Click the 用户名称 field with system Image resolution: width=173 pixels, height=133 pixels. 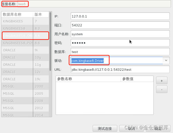point(120,34)
